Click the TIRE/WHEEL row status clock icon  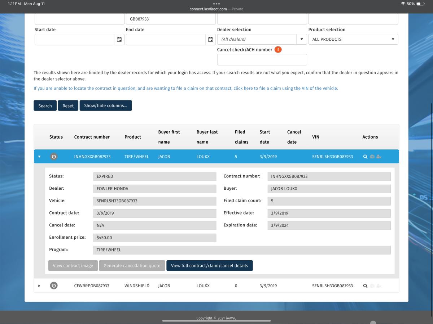coord(54,157)
